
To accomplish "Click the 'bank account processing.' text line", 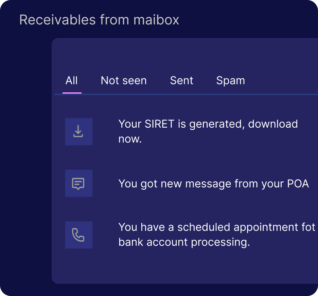I will [184, 242].
